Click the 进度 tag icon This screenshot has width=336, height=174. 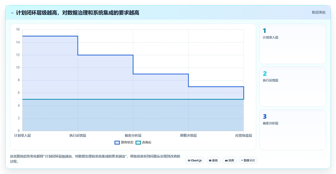226,160
